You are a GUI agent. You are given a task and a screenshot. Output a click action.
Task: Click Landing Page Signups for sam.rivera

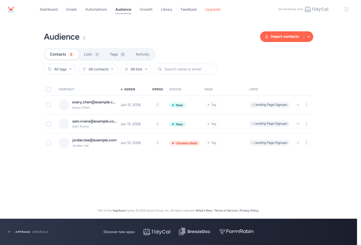[270, 124]
